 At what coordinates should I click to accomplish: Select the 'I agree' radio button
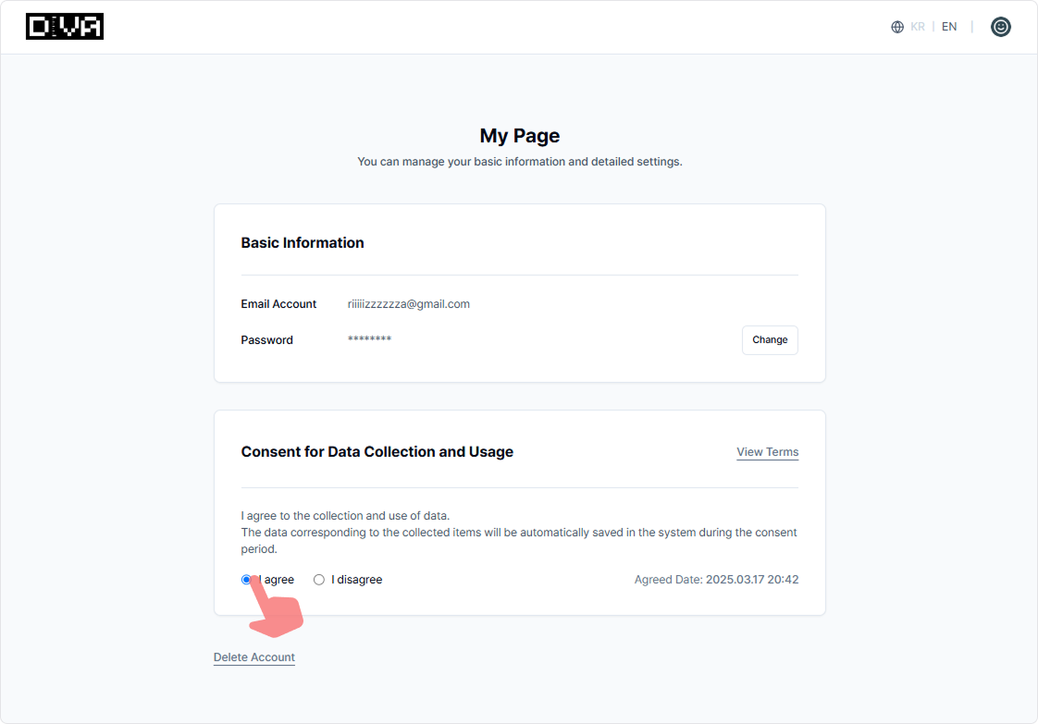(x=246, y=580)
